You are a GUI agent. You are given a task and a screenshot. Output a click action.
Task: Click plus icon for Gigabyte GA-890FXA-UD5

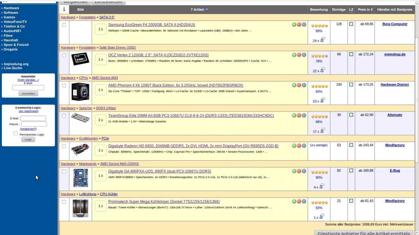tap(294, 171)
